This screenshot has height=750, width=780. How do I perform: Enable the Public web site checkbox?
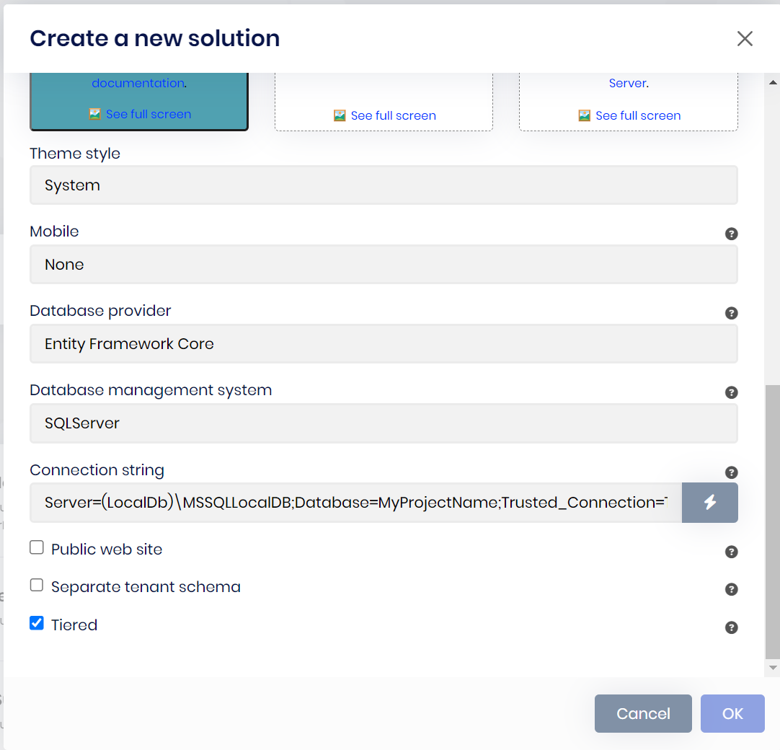tap(37, 548)
